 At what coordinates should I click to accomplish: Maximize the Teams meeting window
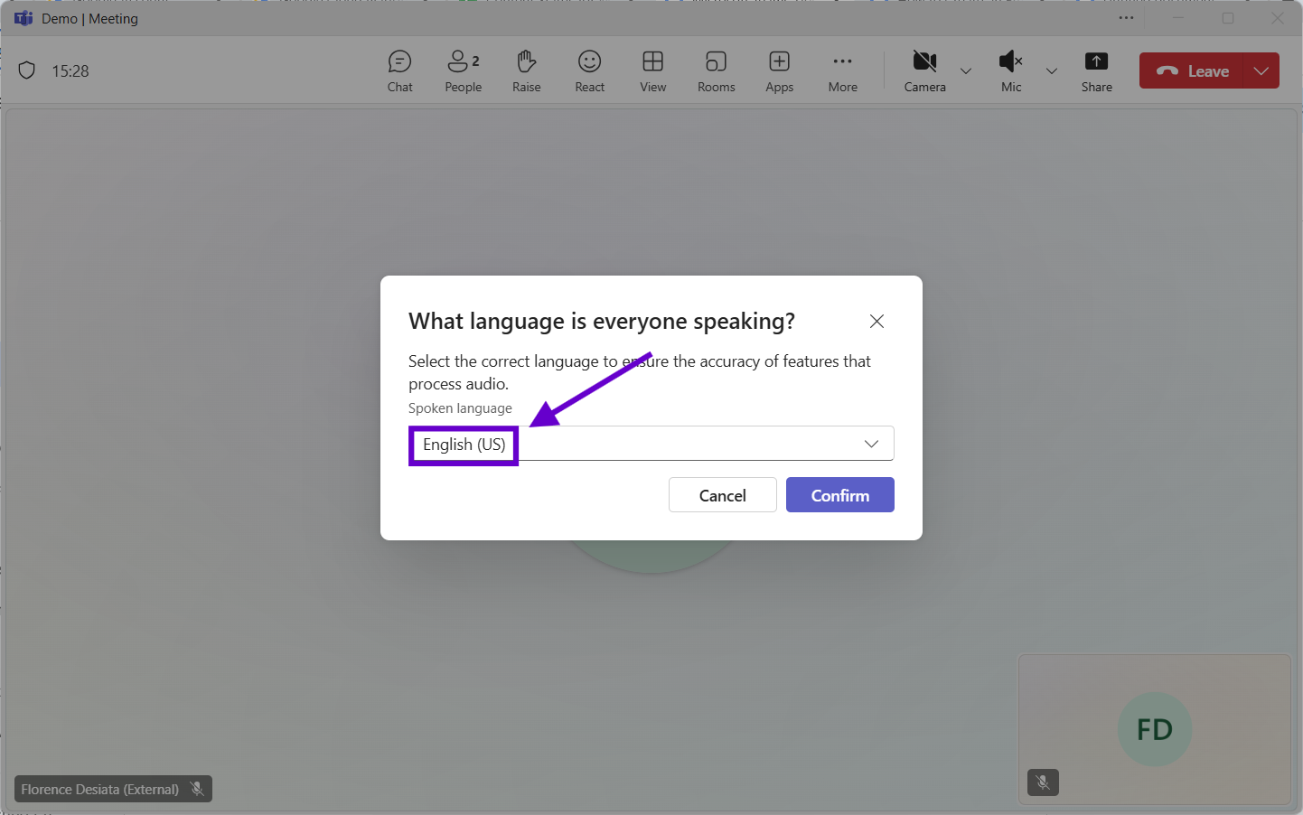1228,18
